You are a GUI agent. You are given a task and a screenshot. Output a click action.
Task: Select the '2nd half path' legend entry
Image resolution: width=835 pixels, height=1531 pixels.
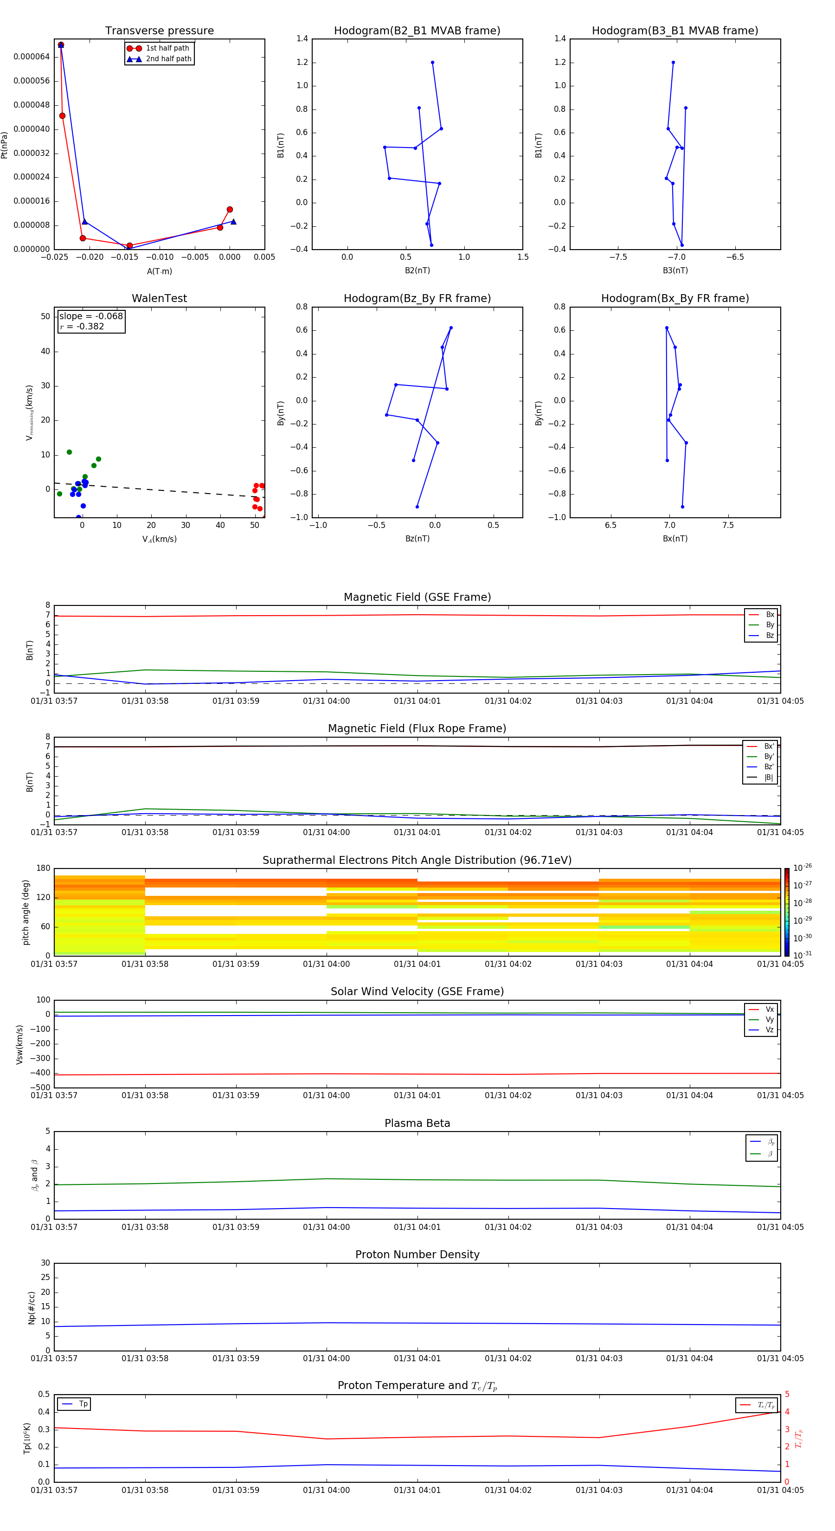(x=159, y=59)
